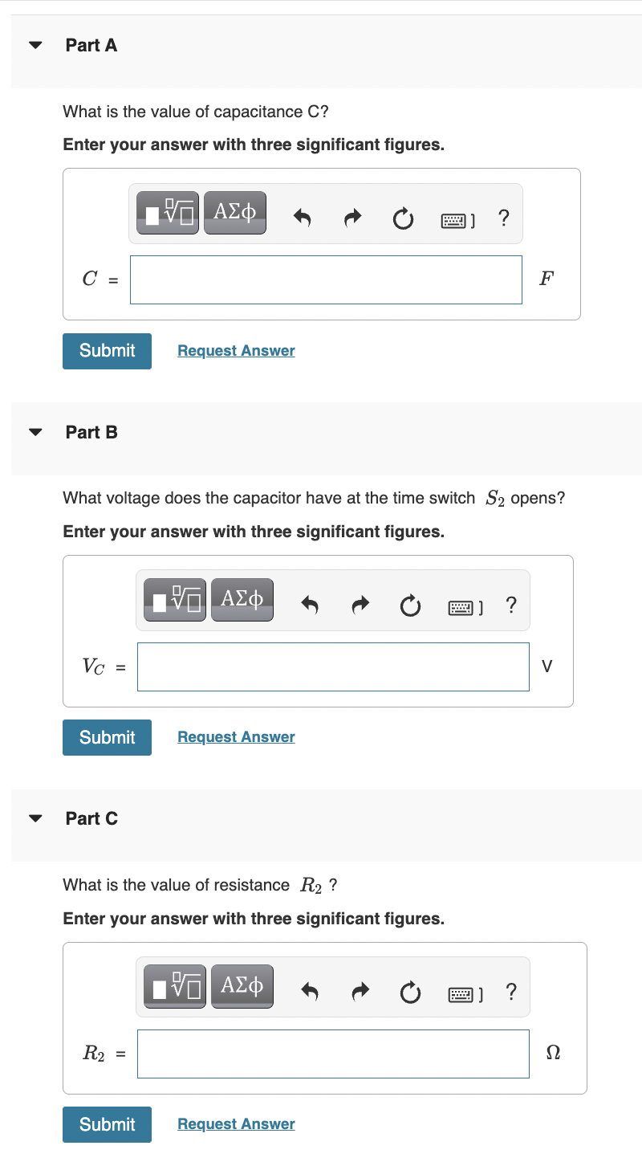
Task: Click the undo icon in Part A toolbar
Action: 302,215
